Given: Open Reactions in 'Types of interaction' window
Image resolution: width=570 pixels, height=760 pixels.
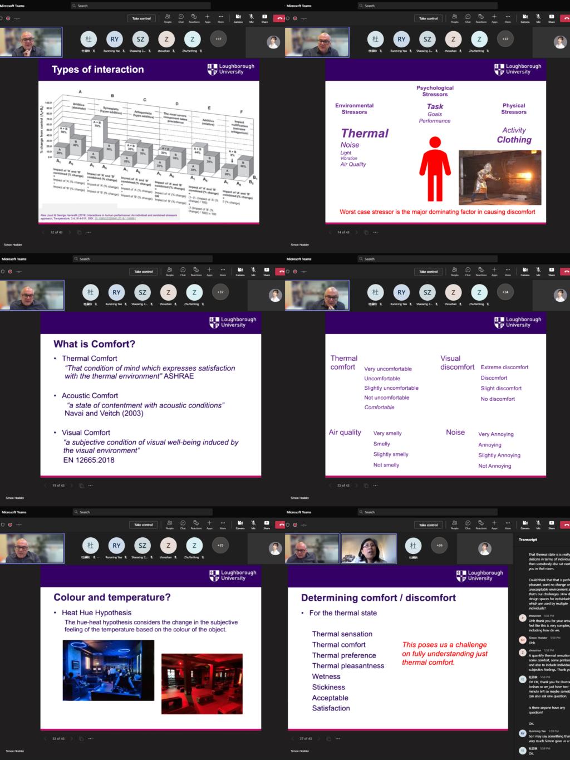Looking at the screenshot, I should click(194, 18).
